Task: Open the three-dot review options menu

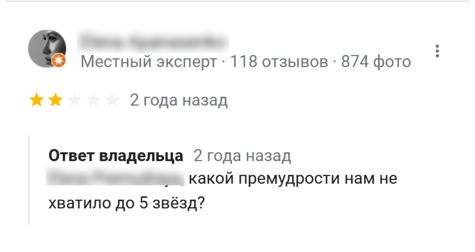Action: pyautogui.click(x=437, y=51)
